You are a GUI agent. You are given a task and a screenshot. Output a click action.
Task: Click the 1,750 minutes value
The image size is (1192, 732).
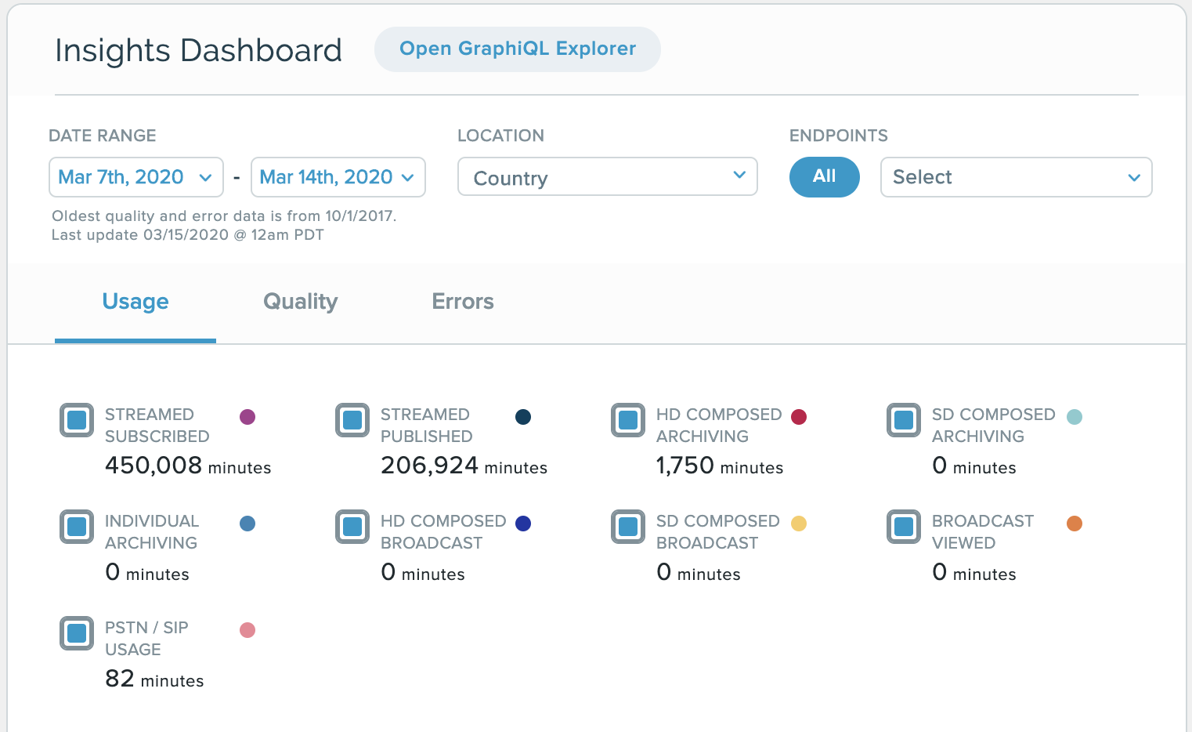pos(720,466)
